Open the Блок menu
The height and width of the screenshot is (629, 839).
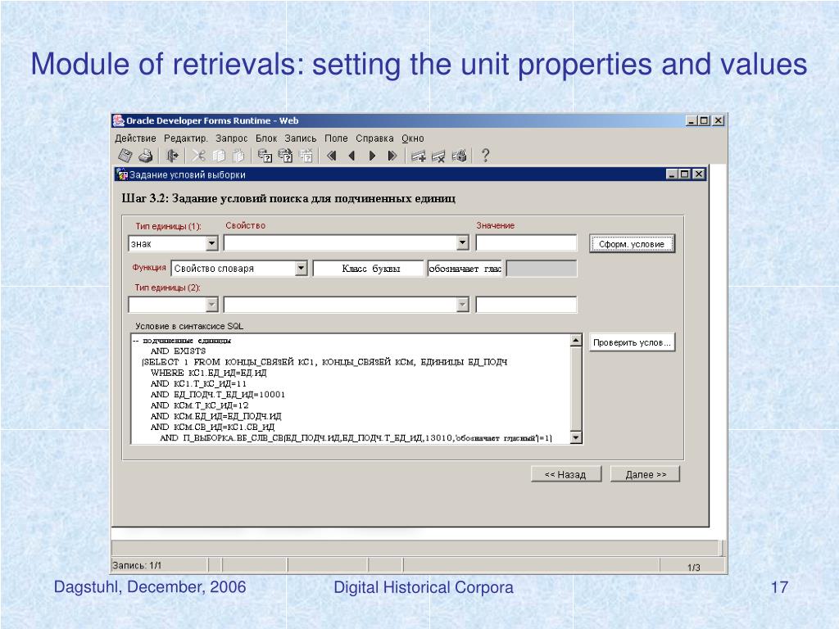(x=266, y=138)
